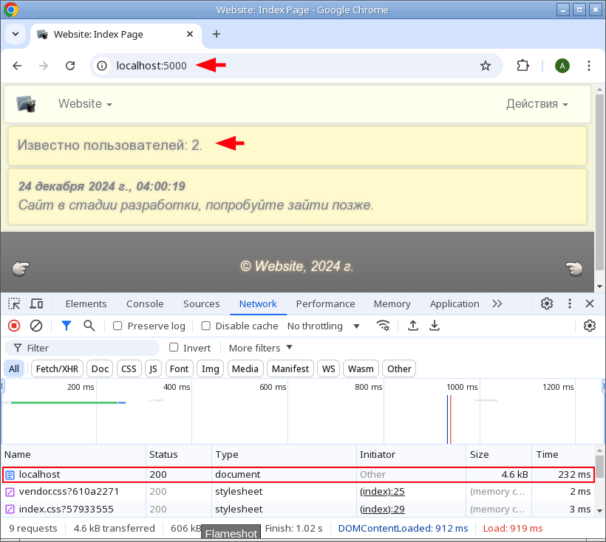The image size is (606, 542).
Task: Open a new tab with plus button
Action: click(x=217, y=35)
